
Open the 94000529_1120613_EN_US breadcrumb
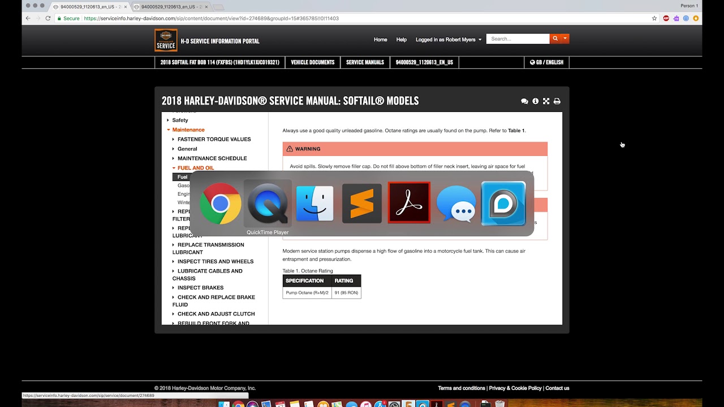424,62
